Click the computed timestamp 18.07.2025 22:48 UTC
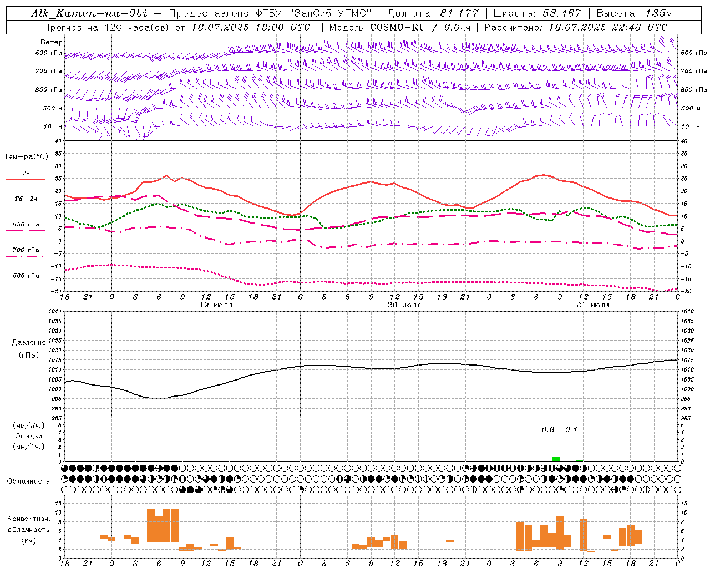 point(608,27)
